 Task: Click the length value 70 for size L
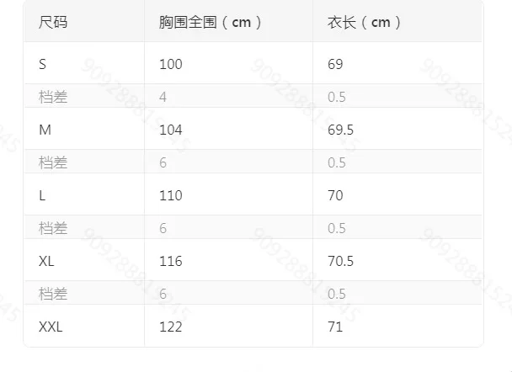coord(335,195)
